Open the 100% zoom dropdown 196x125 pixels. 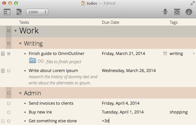(x=37, y=12)
